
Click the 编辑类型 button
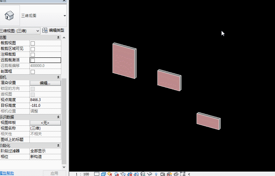pos(53,30)
